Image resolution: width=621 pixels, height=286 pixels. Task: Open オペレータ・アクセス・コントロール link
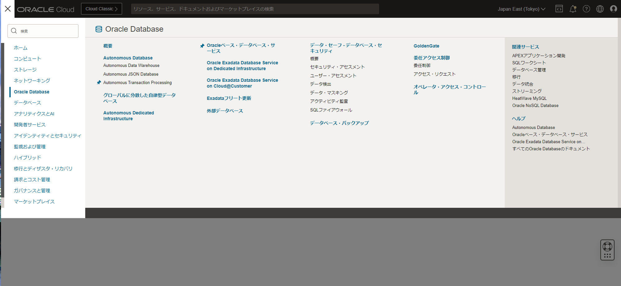tap(450, 89)
